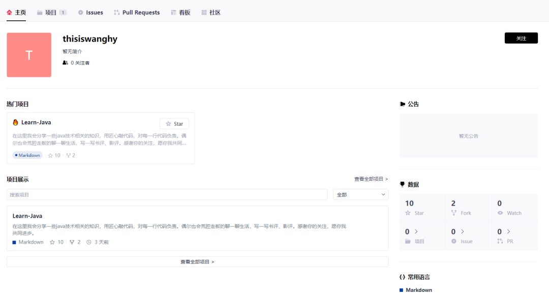Click the star count icon in hot project card
The width and height of the screenshot is (549, 305).
tap(50, 155)
